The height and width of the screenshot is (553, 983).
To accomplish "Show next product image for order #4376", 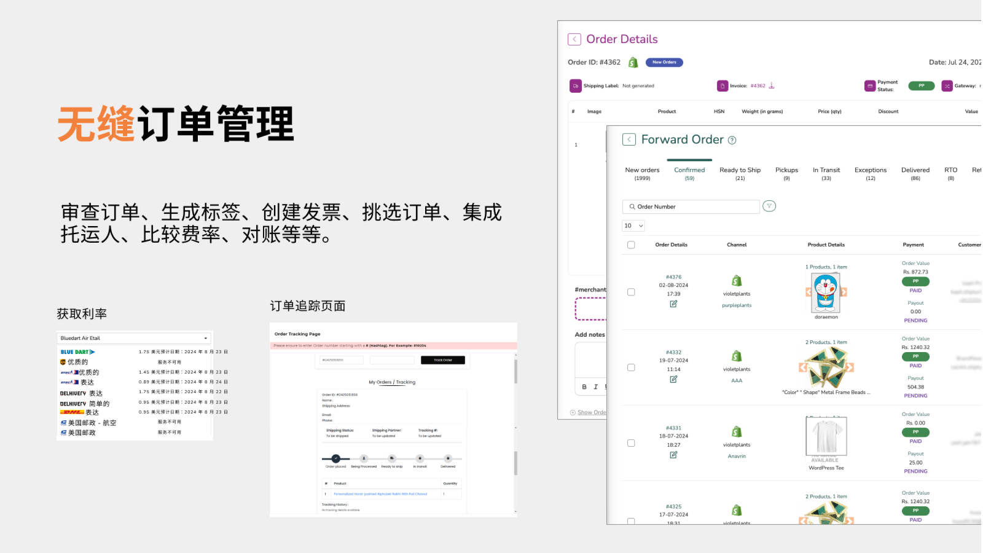I will point(844,292).
